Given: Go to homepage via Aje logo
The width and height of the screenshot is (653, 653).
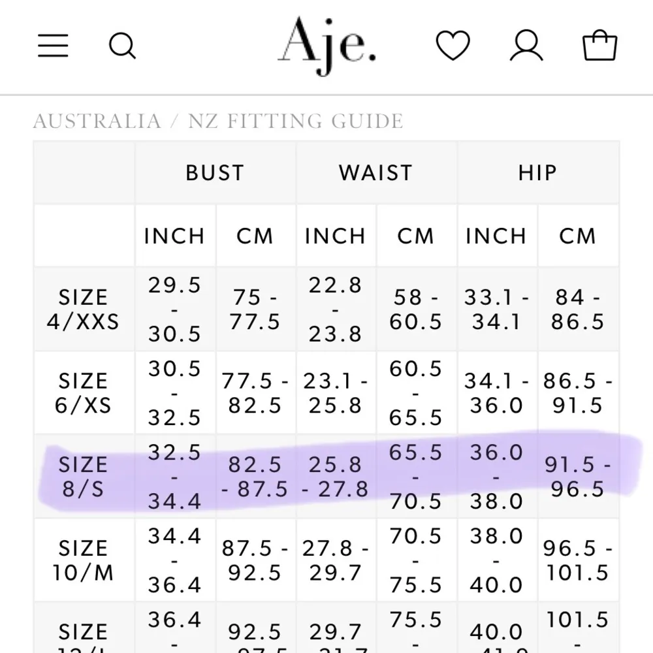Looking at the screenshot, I should [x=326, y=44].
